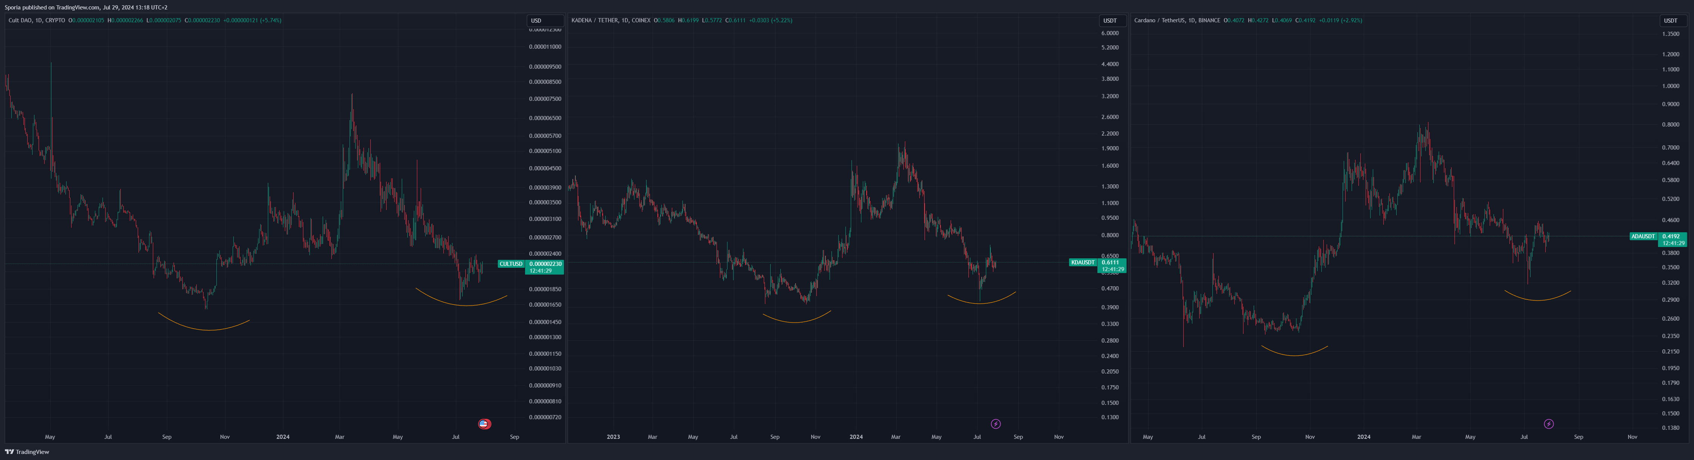Click the 0.000004500 price level on Cult DAO axis
This screenshot has width=1694, height=460.
(x=545, y=169)
